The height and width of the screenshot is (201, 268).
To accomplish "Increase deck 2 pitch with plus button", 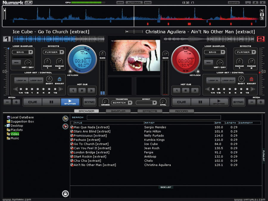I will tap(261, 102).
